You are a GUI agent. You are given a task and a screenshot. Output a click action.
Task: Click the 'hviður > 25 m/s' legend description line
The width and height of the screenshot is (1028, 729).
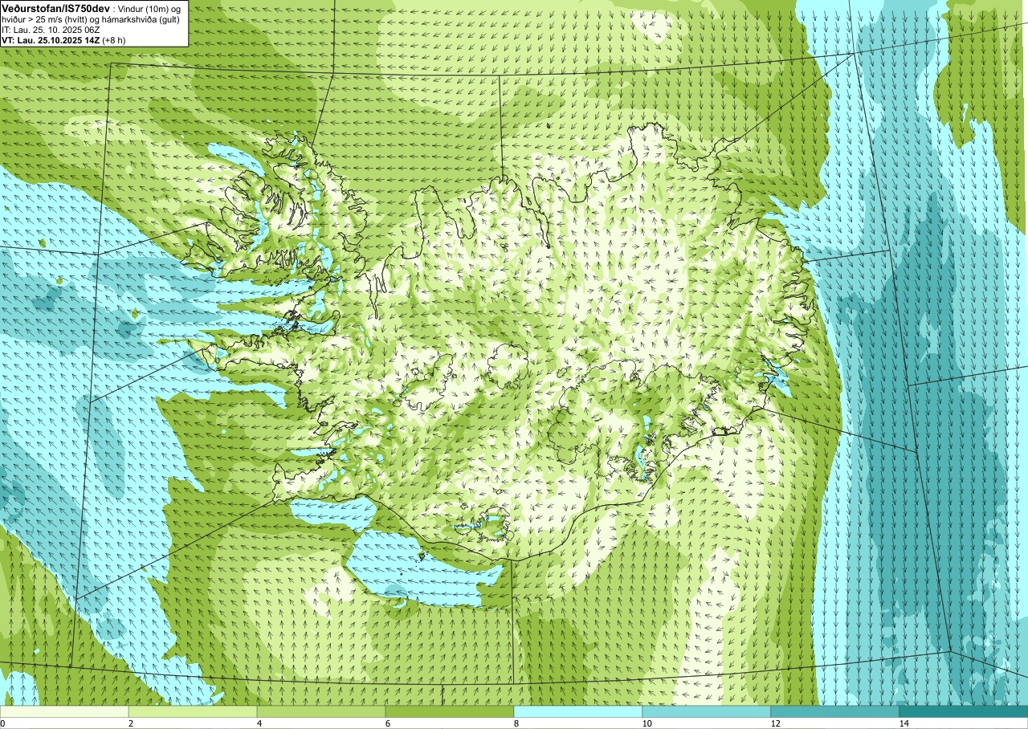tap(90, 18)
